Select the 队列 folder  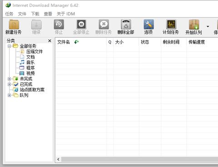(x=24, y=95)
